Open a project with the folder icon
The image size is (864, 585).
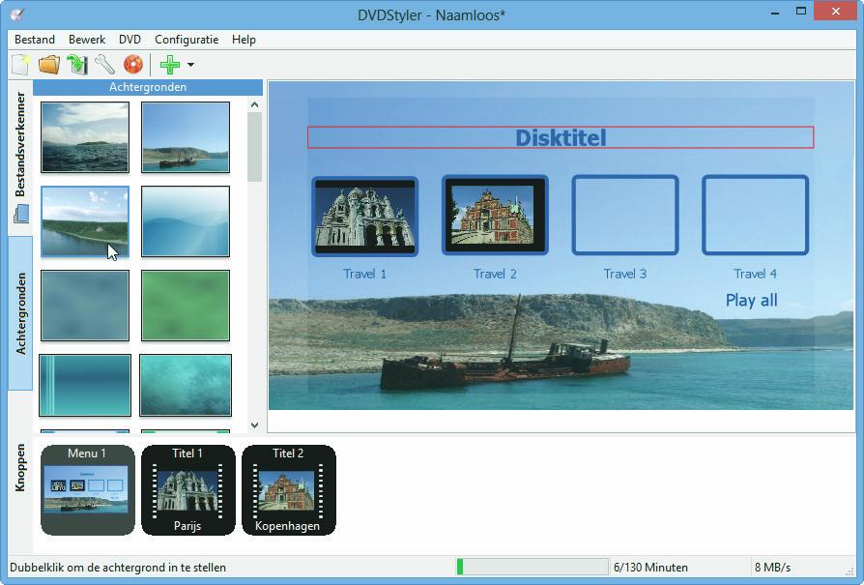(48, 66)
